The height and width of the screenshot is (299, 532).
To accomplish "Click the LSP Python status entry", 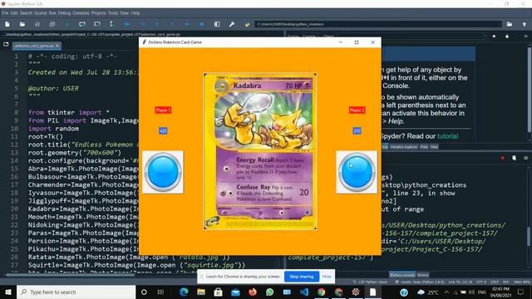I will pyautogui.click(x=371, y=282).
